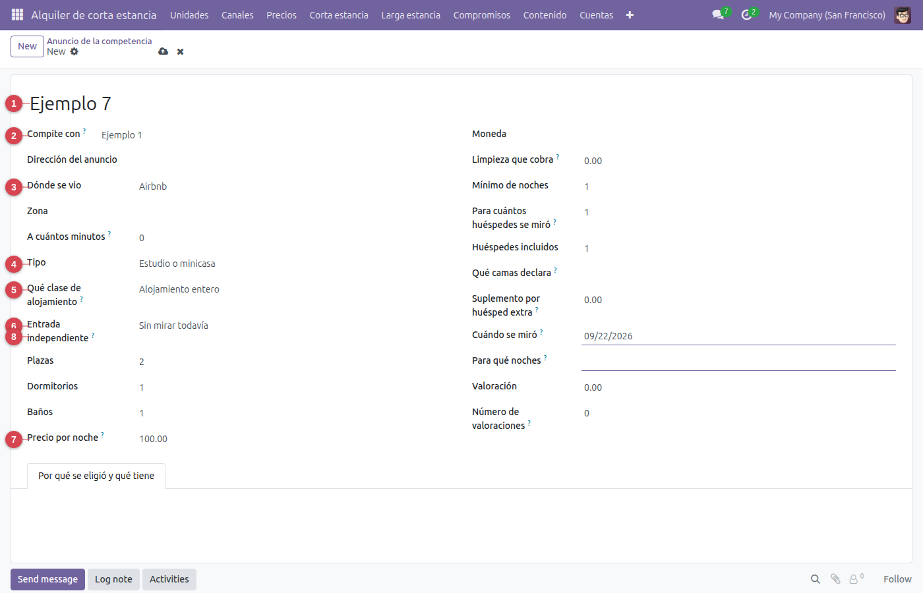Switch to 'Por qué se eligió y qué tiene' tab

click(96, 476)
